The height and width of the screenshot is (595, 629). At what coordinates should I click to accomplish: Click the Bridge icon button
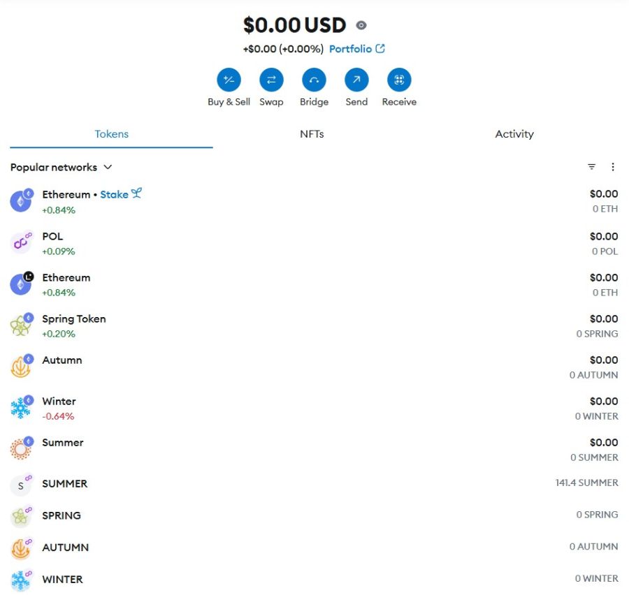pos(314,80)
